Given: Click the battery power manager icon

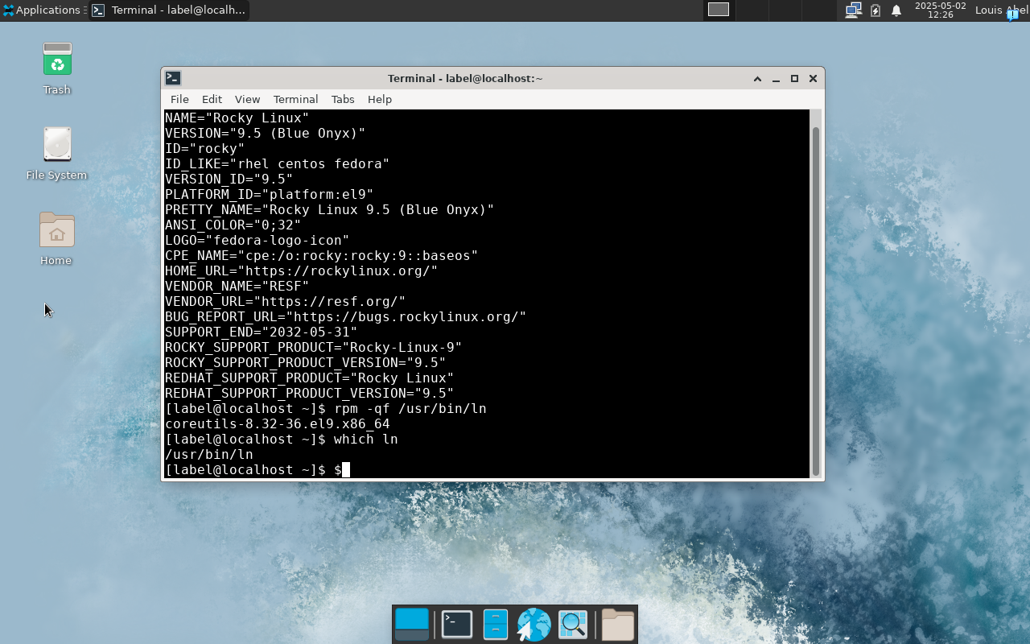Looking at the screenshot, I should [875, 10].
